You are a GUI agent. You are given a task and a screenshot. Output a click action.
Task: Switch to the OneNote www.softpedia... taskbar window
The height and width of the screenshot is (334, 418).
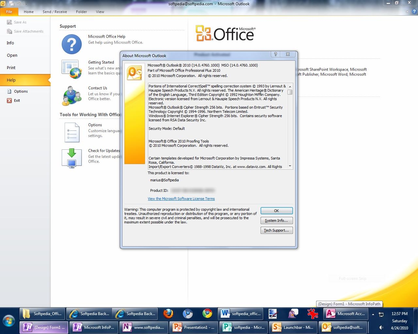(x=144, y=327)
